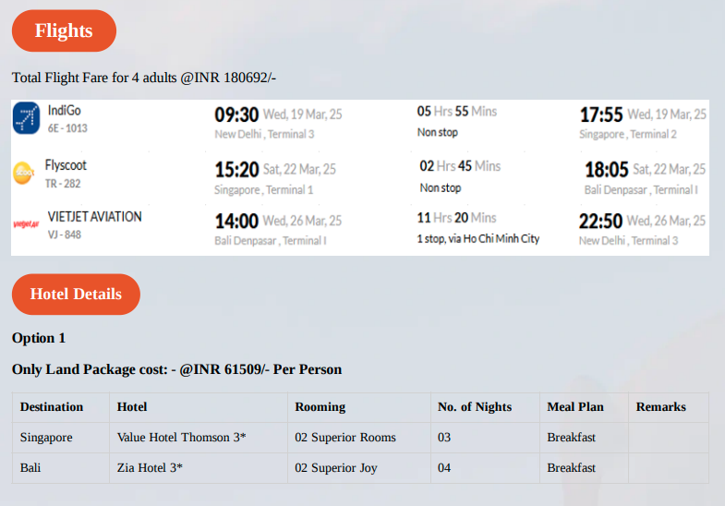Click the Option 1 heading
The width and height of the screenshot is (725, 506).
(39, 338)
